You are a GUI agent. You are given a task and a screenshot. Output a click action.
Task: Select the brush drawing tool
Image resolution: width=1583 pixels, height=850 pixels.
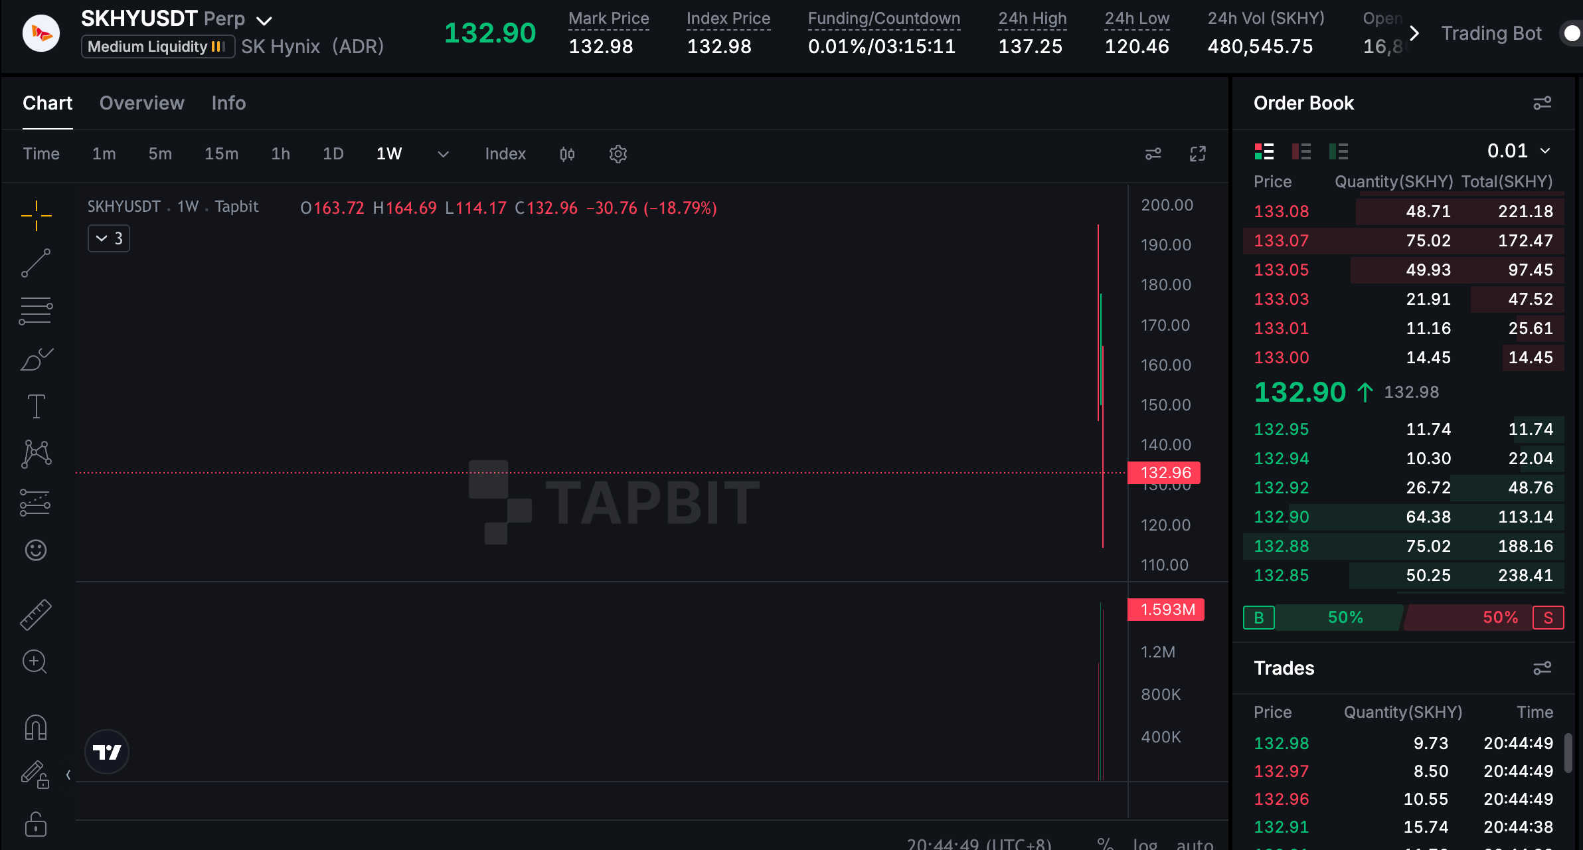(36, 359)
